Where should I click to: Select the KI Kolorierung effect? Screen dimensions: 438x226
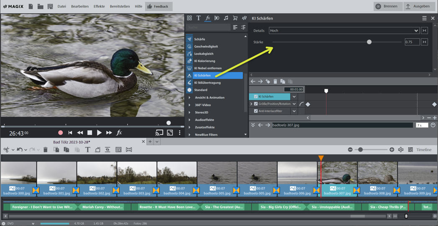[x=205, y=61]
